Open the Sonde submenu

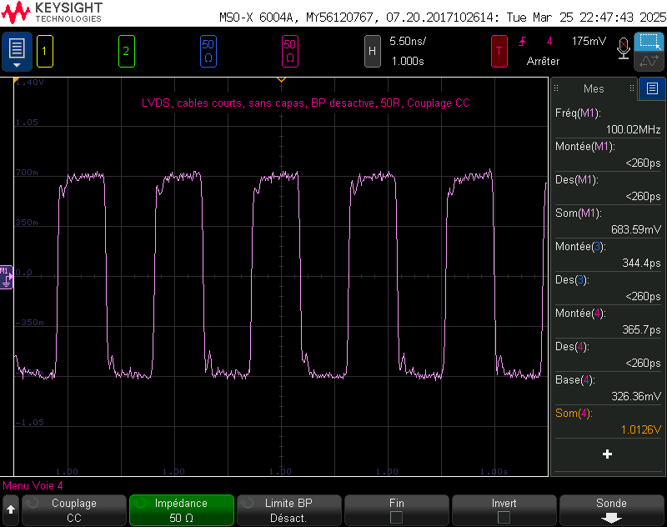(x=612, y=510)
